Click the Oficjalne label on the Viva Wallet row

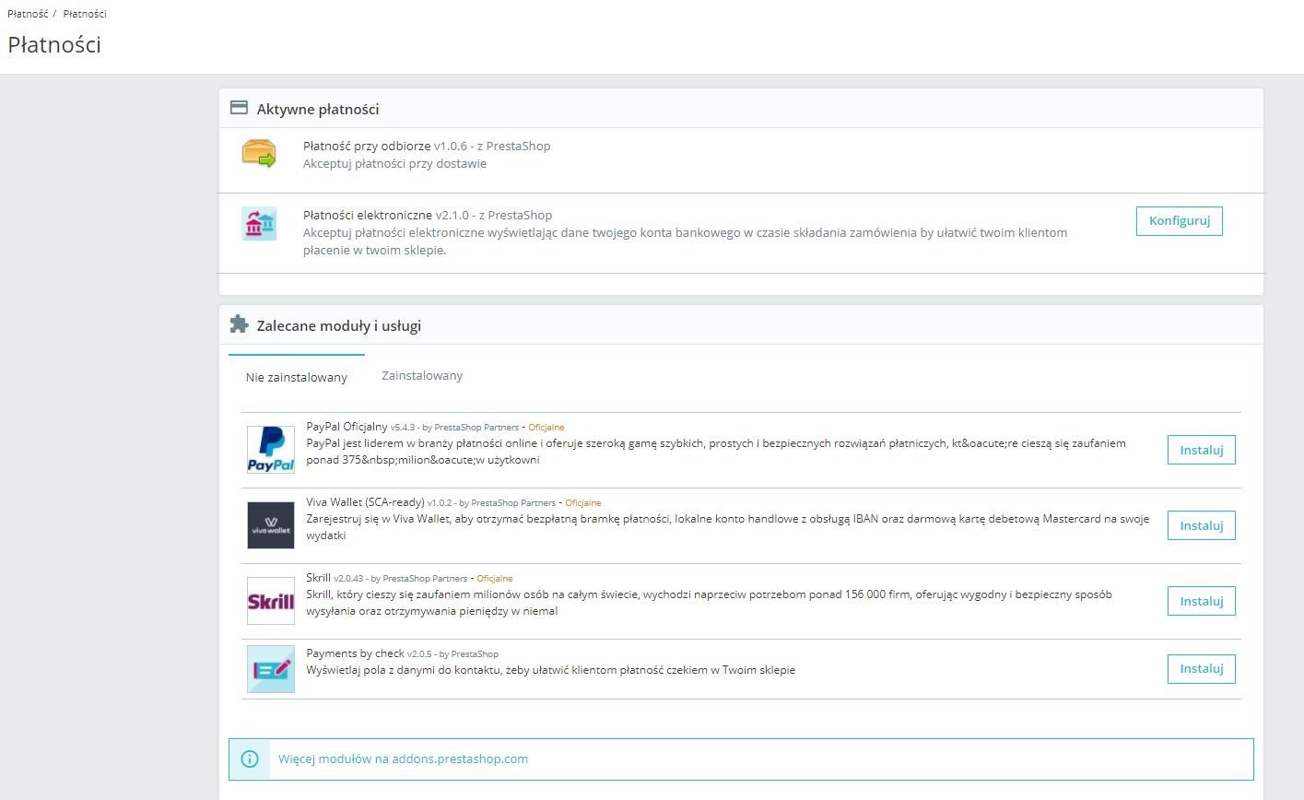583,503
